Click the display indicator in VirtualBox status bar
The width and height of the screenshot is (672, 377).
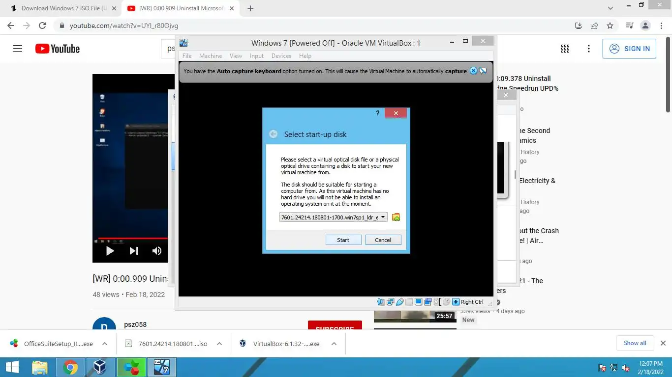419,302
